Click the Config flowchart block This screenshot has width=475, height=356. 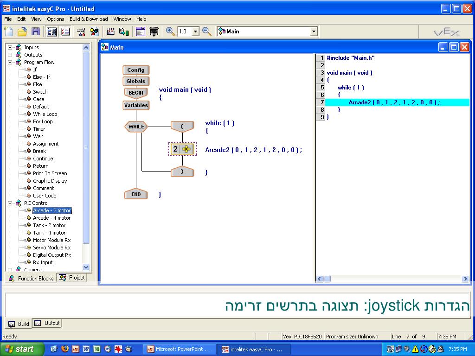coord(136,70)
